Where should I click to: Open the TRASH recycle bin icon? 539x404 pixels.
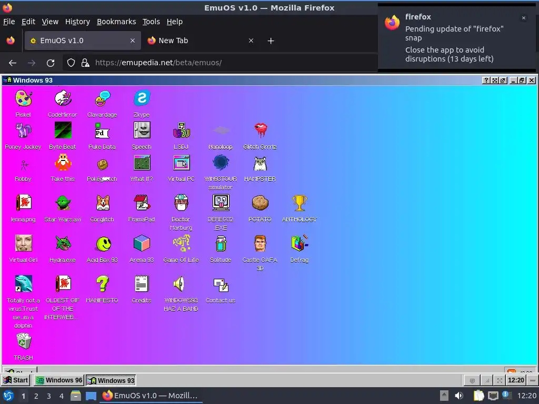[23, 341]
